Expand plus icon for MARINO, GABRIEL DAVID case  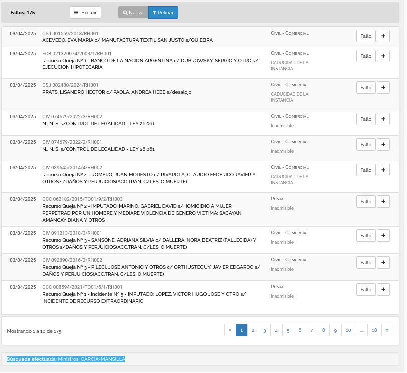tap(383, 202)
